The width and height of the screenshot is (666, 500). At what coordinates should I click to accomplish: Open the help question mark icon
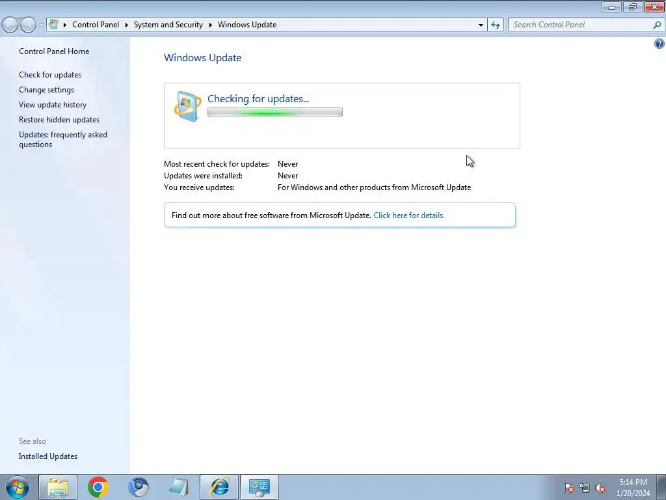pos(659,44)
